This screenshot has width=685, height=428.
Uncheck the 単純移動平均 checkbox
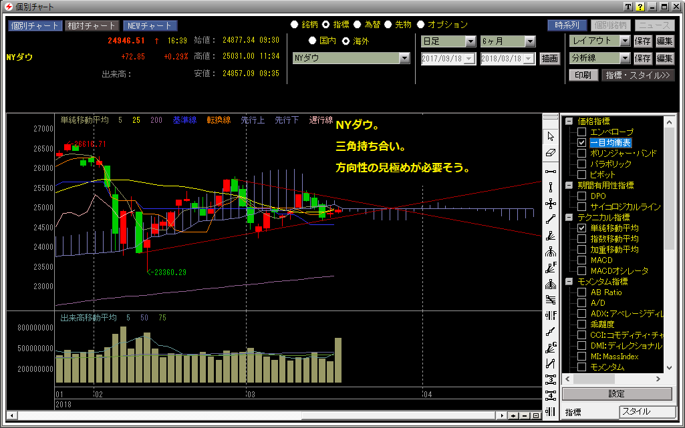581,228
